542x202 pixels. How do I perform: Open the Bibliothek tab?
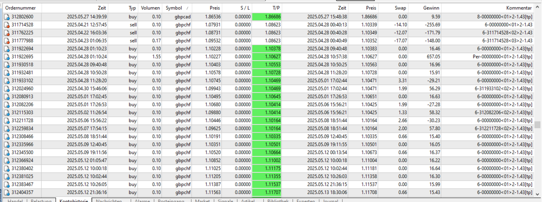click(278, 201)
